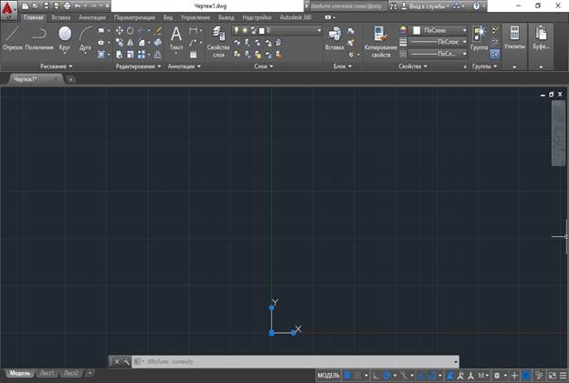The width and height of the screenshot is (569, 383).
Task: Toggle polar tracking in status bar
Action: tap(387, 375)
